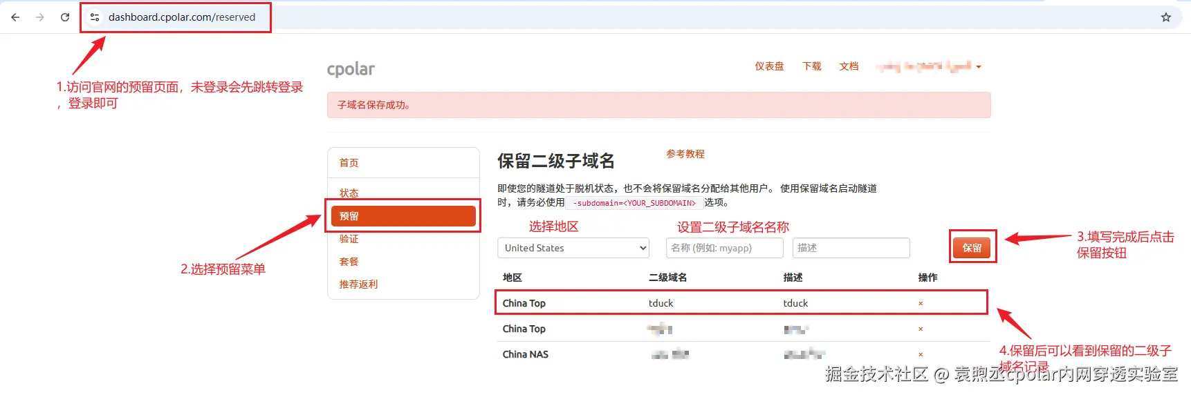Open site info icon in address bar
This screenshot has width=1191, height=397.
pos(95,17)
